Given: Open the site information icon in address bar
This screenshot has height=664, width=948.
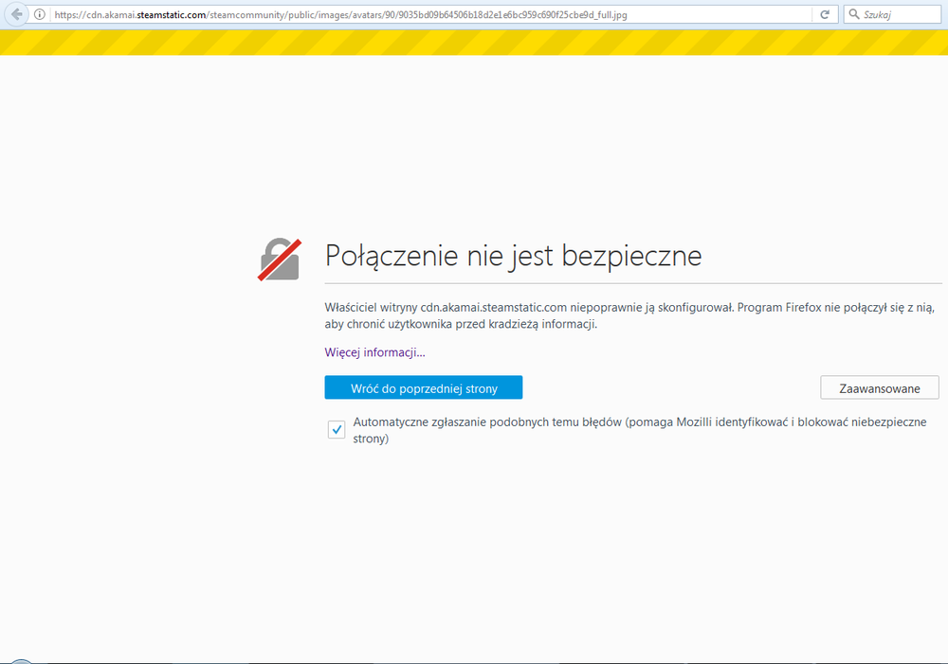Looking at the screenshot, I should click(39, 15).
